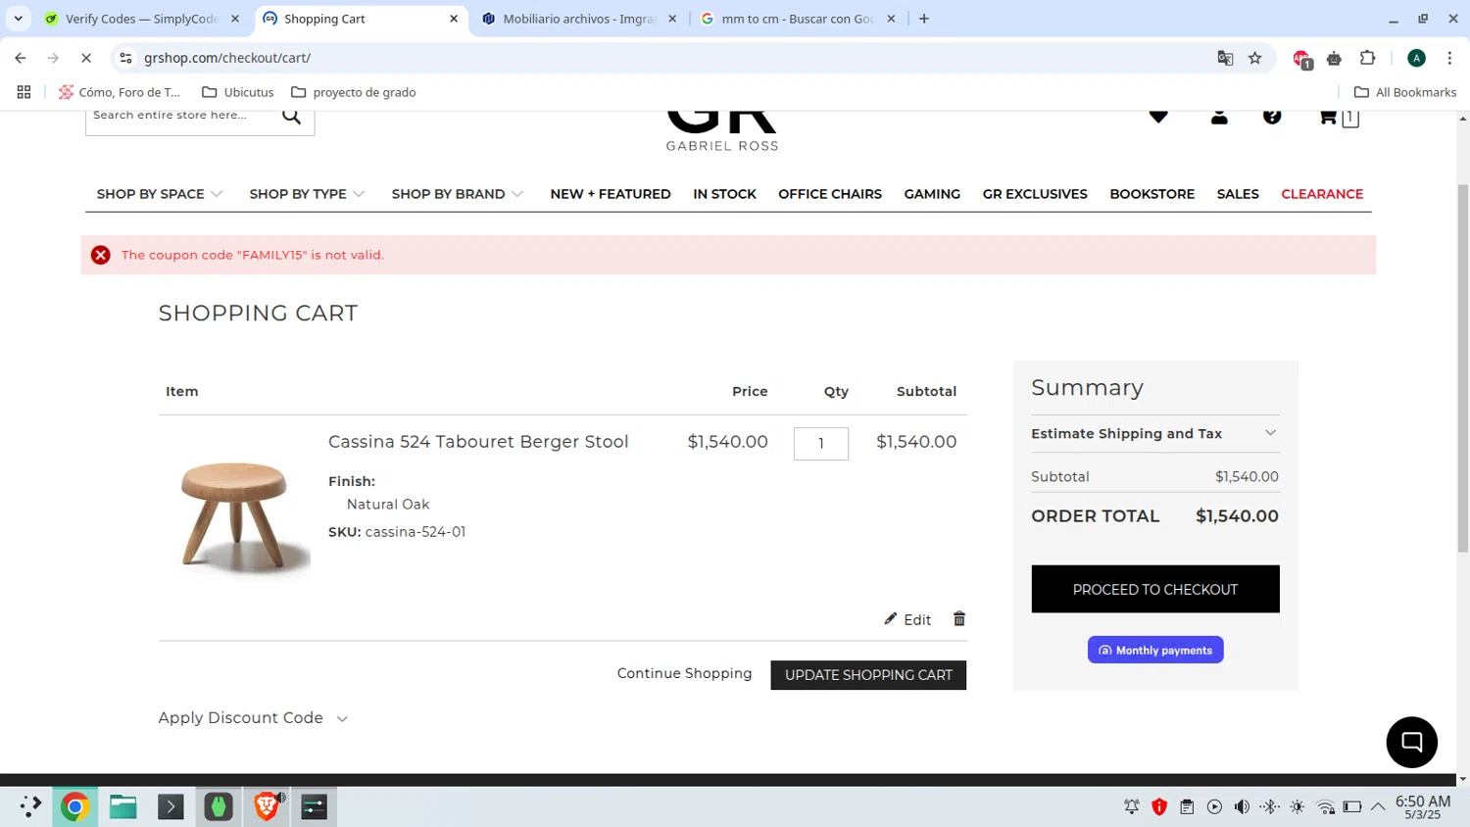Open the Ubicutus bookmarks folder
This screenshot has width=1470, height=827.
237,92
